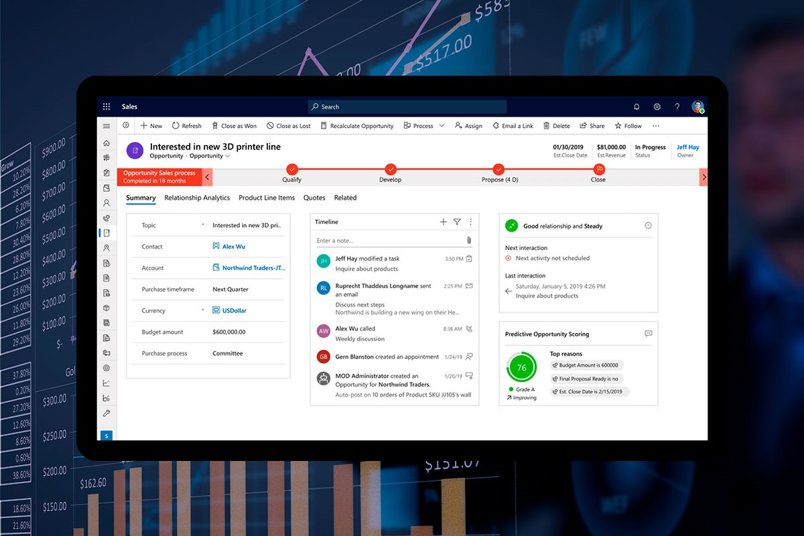Collapse the Opportunity Sales process flag
Image resolution: width=804 pixels, height=536 pixels.
[x=208, y=177]
